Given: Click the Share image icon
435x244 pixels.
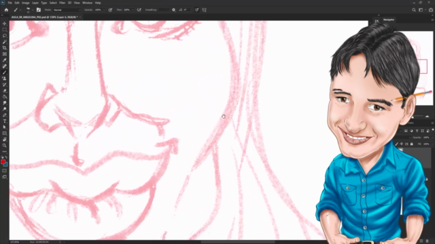Looking at the screenshot, I should point(431,10).
